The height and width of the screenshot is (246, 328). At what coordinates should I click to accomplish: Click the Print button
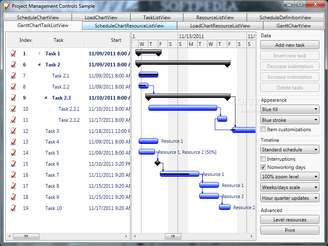(290, 230)
